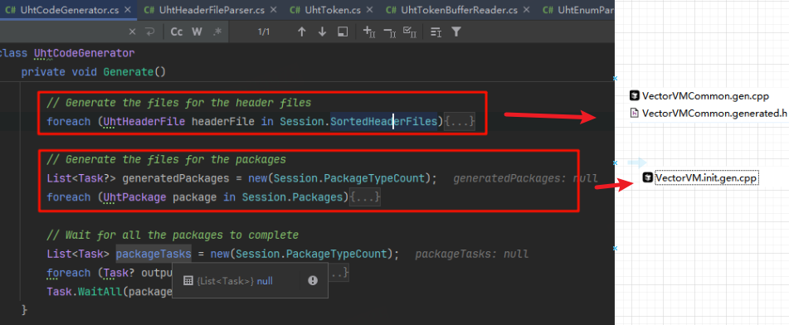Viewport: 789px width, 325px height.
Task: Click the UhtCodeGenerator class name
Action: (84, 53)
